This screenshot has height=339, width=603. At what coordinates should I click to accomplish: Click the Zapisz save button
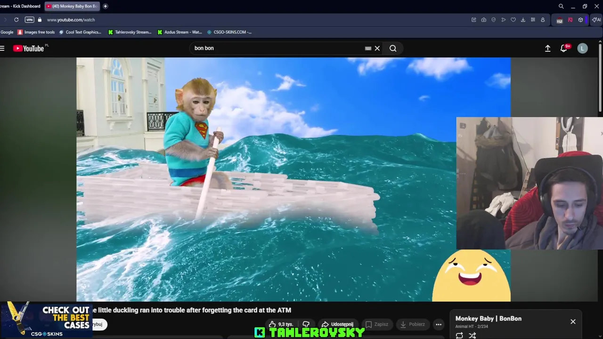(377, 324)
